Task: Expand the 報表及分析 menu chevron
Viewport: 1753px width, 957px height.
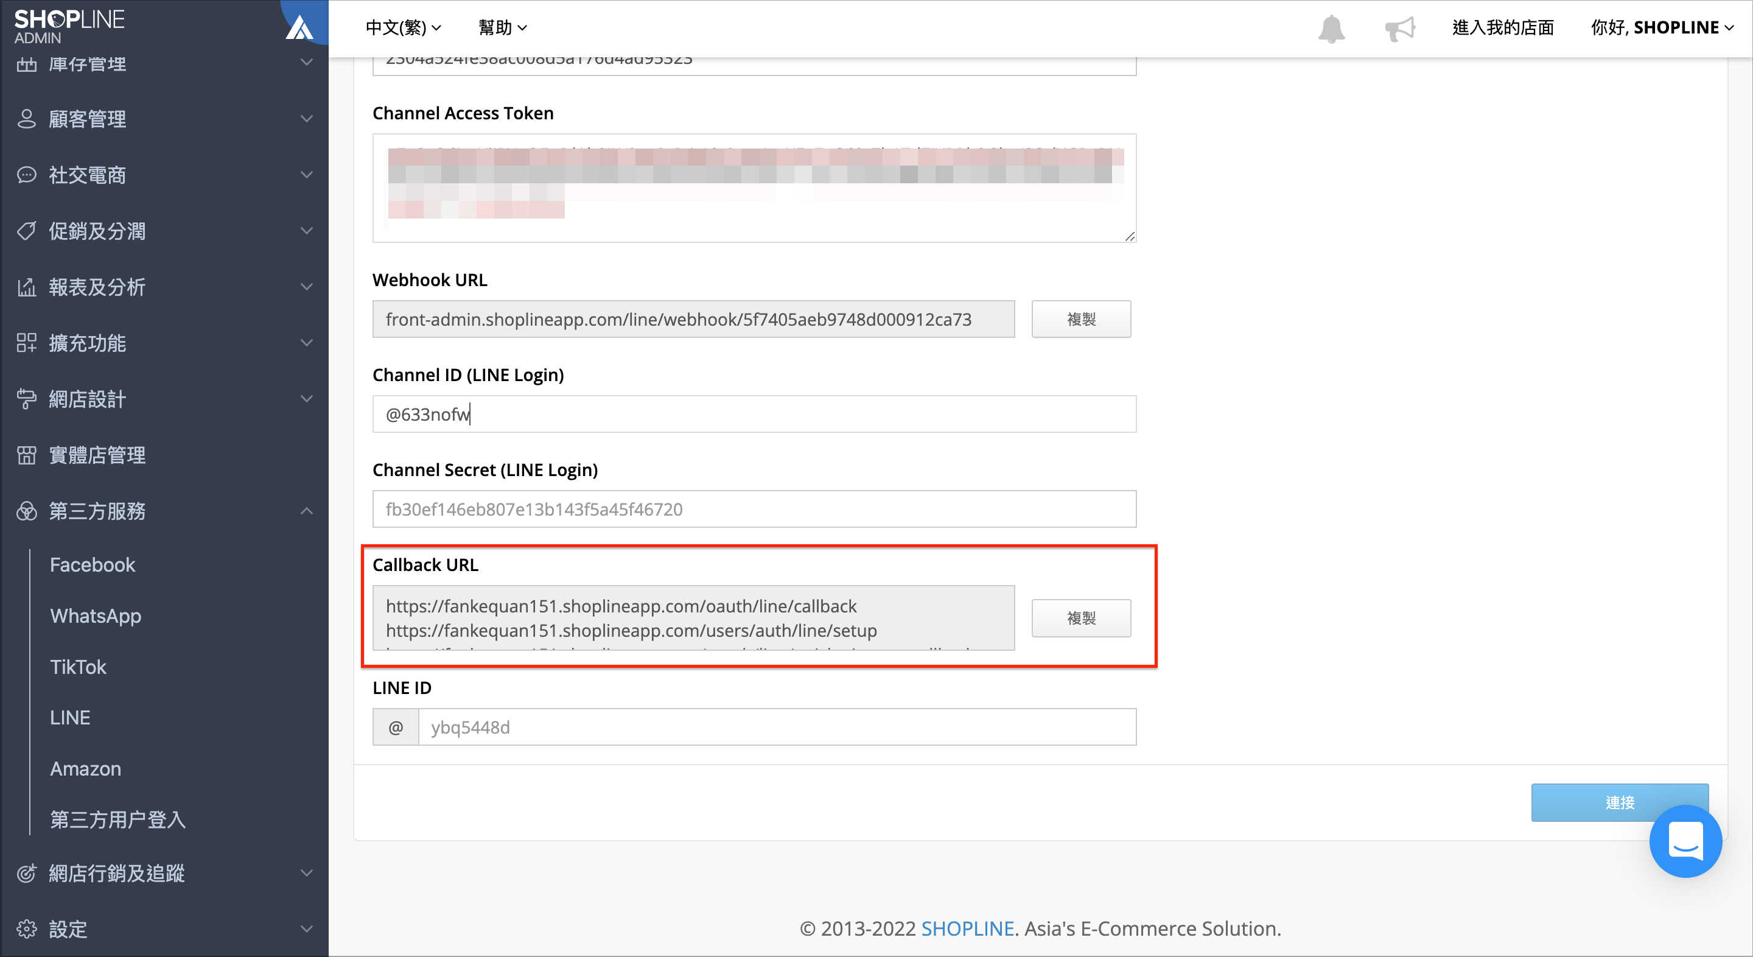Action: tap(307, 287)
